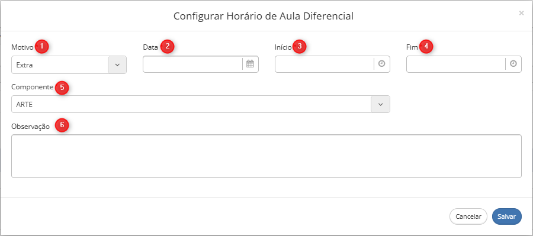Image resolution: width=533 pixels, height=236 pixels.
Task: Focus the Fim time input
Action: (456, 64)
